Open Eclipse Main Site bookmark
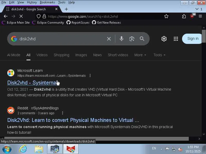 16,23
